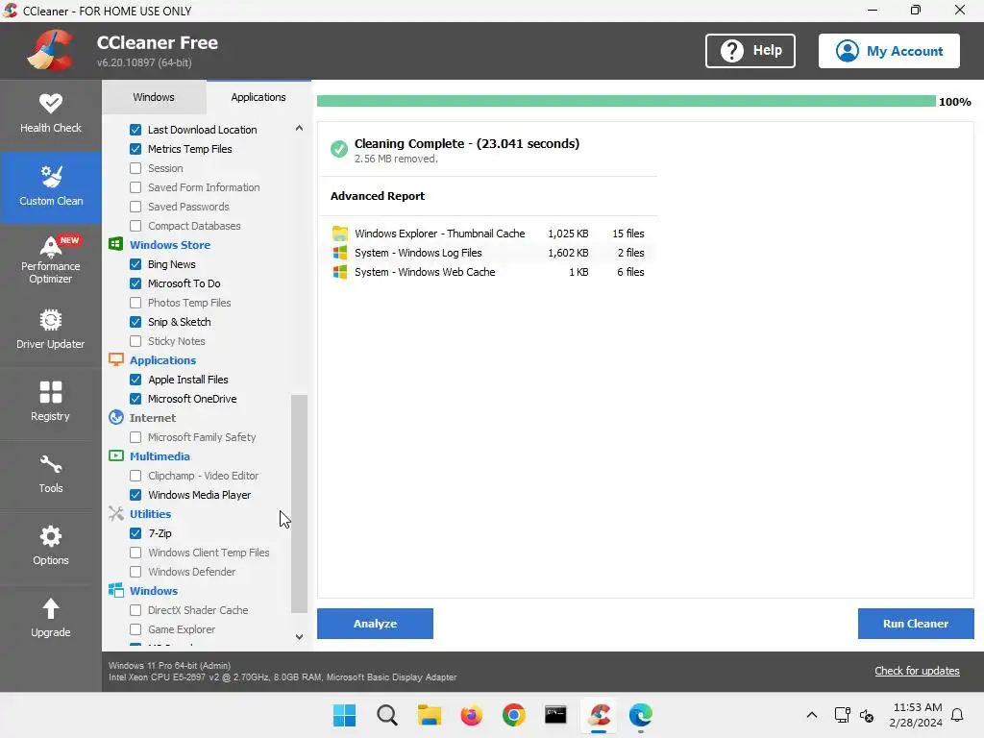Switch to the Windows tab
This screenshot has width=984, height=738.
[154, 97]
